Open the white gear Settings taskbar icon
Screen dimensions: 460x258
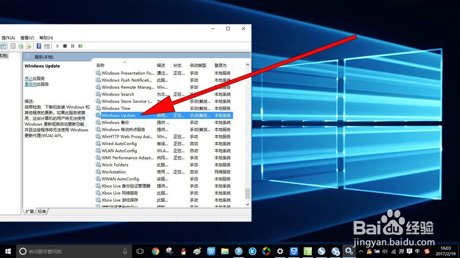[x=280, y=251]
